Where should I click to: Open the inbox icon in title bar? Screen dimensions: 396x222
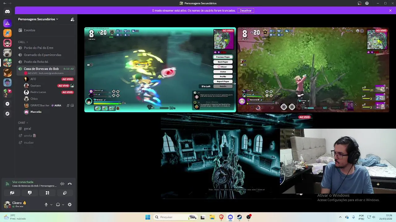click(x=359, y=3)
